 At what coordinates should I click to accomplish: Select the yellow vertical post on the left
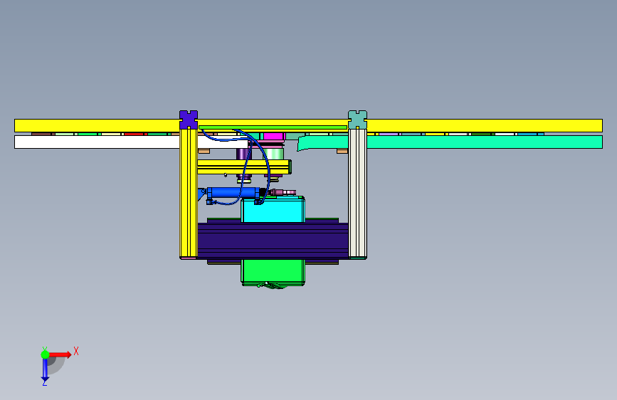[x=189, y=193]
